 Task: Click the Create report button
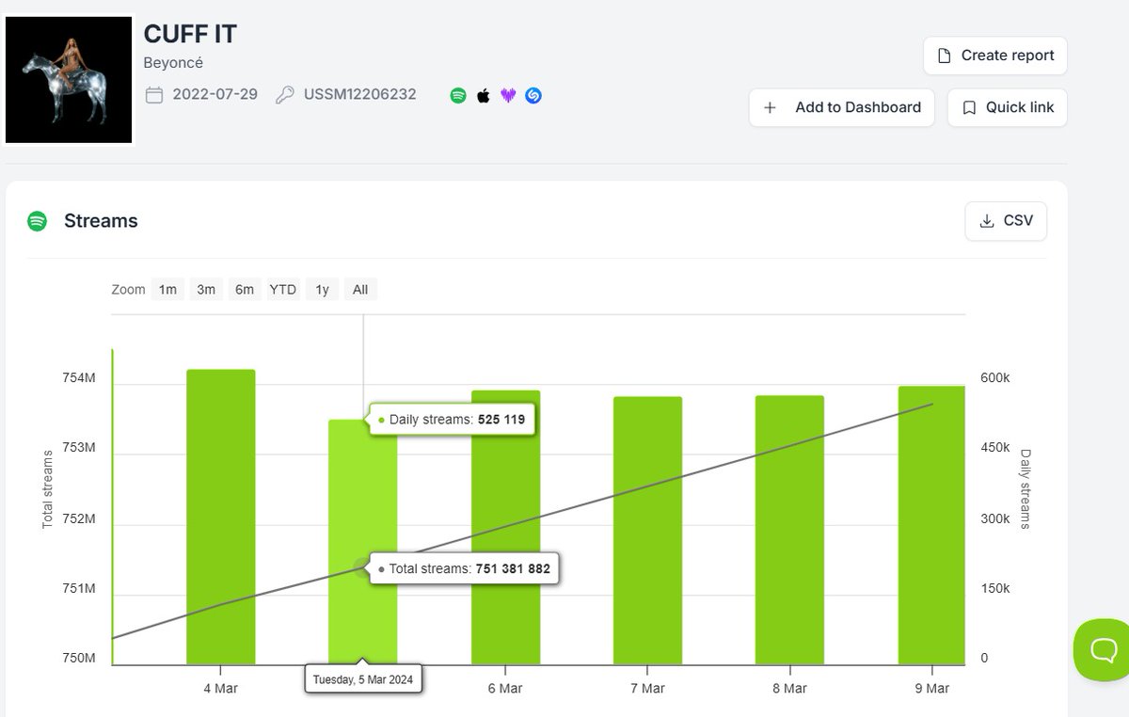(x=995, y=56)
